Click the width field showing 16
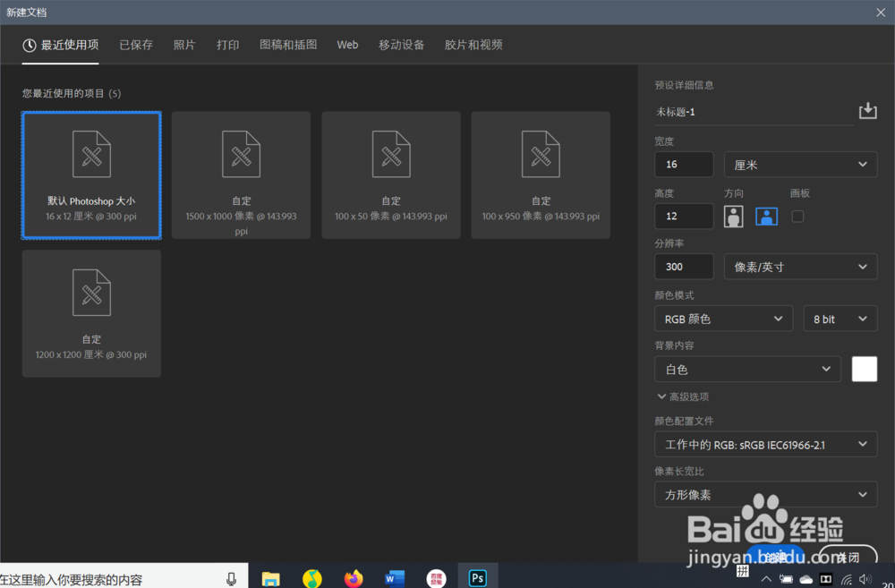 (x=684, y=165)
